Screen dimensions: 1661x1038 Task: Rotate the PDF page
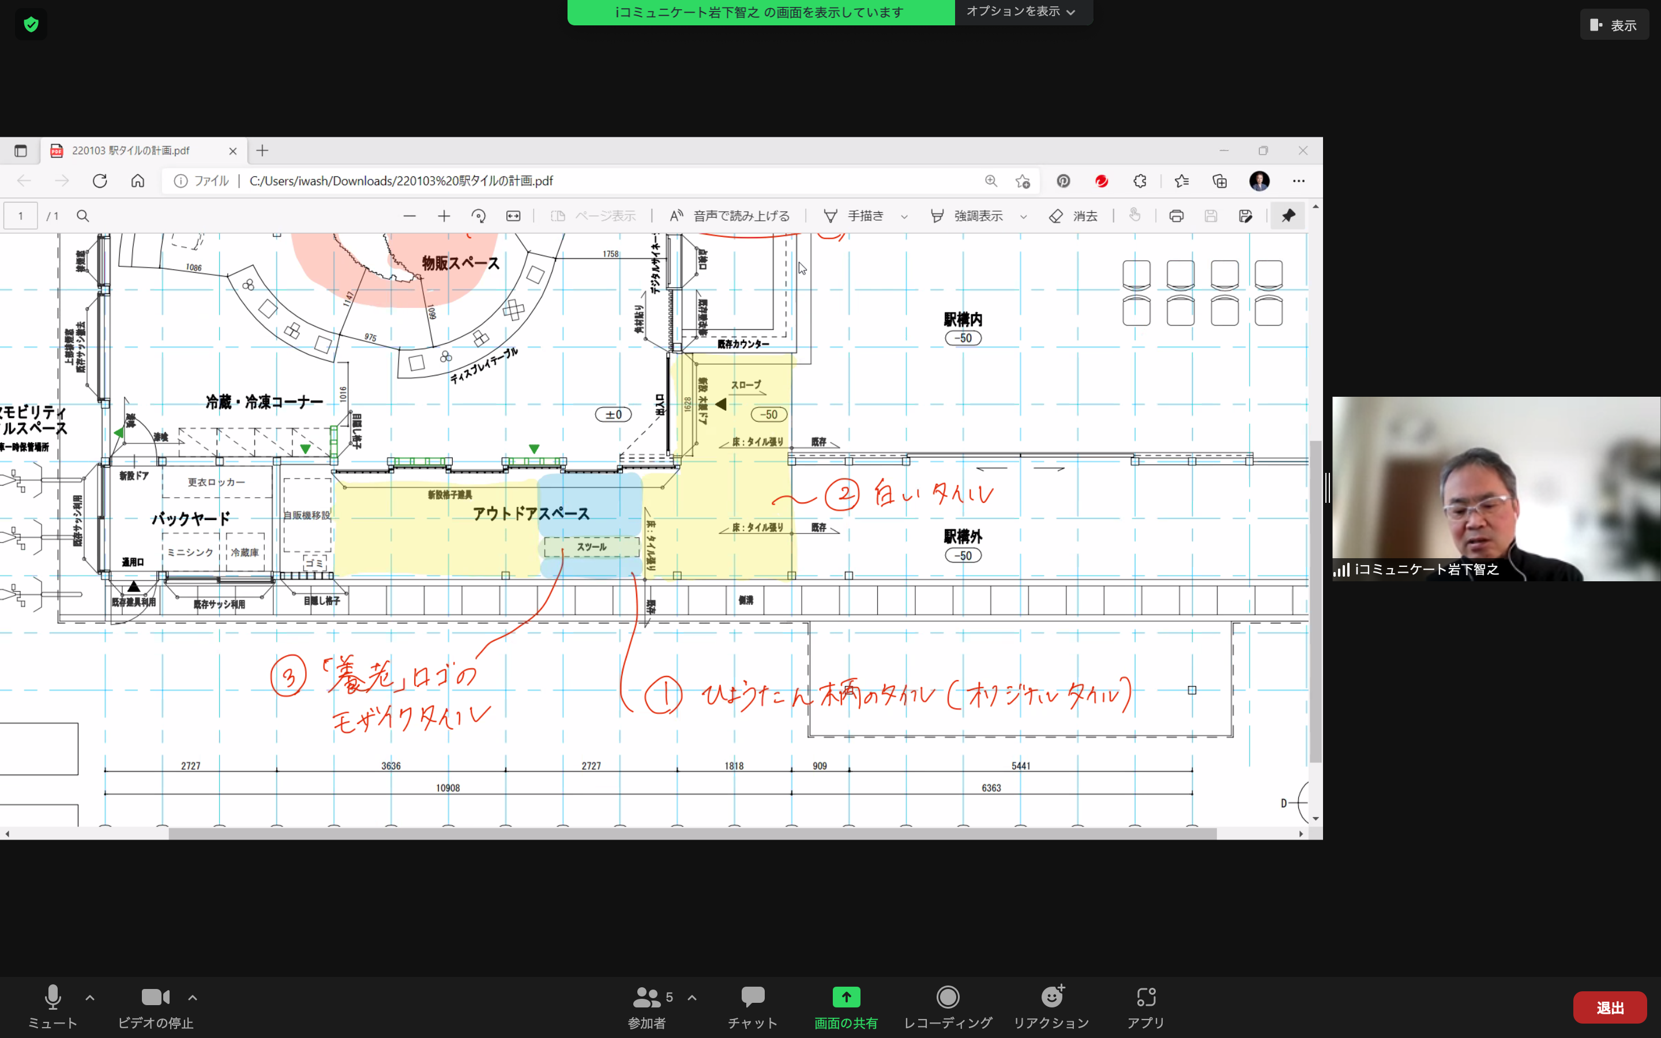(x=478, y=216)
